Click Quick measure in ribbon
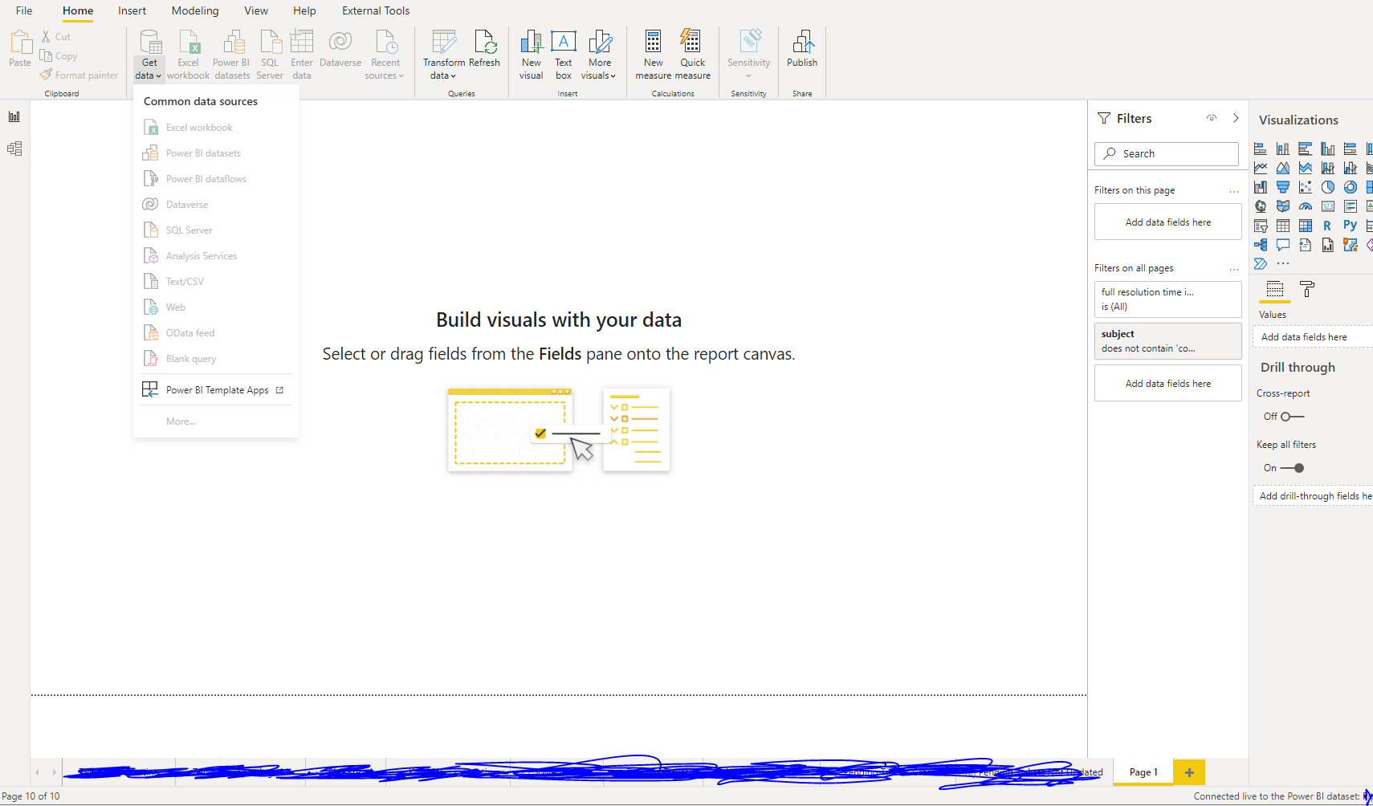Screen dimensions: 1373x806 click(x=692, y=55)
